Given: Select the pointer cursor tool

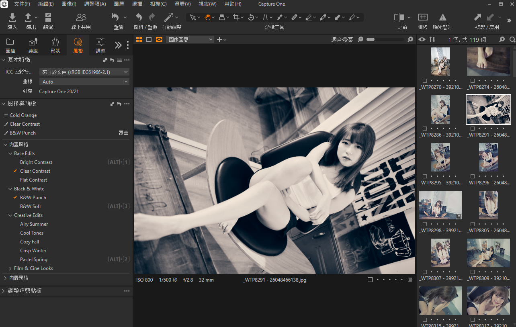Looking at the screenshot, I should pyautogui.click(x=193, y=17).
